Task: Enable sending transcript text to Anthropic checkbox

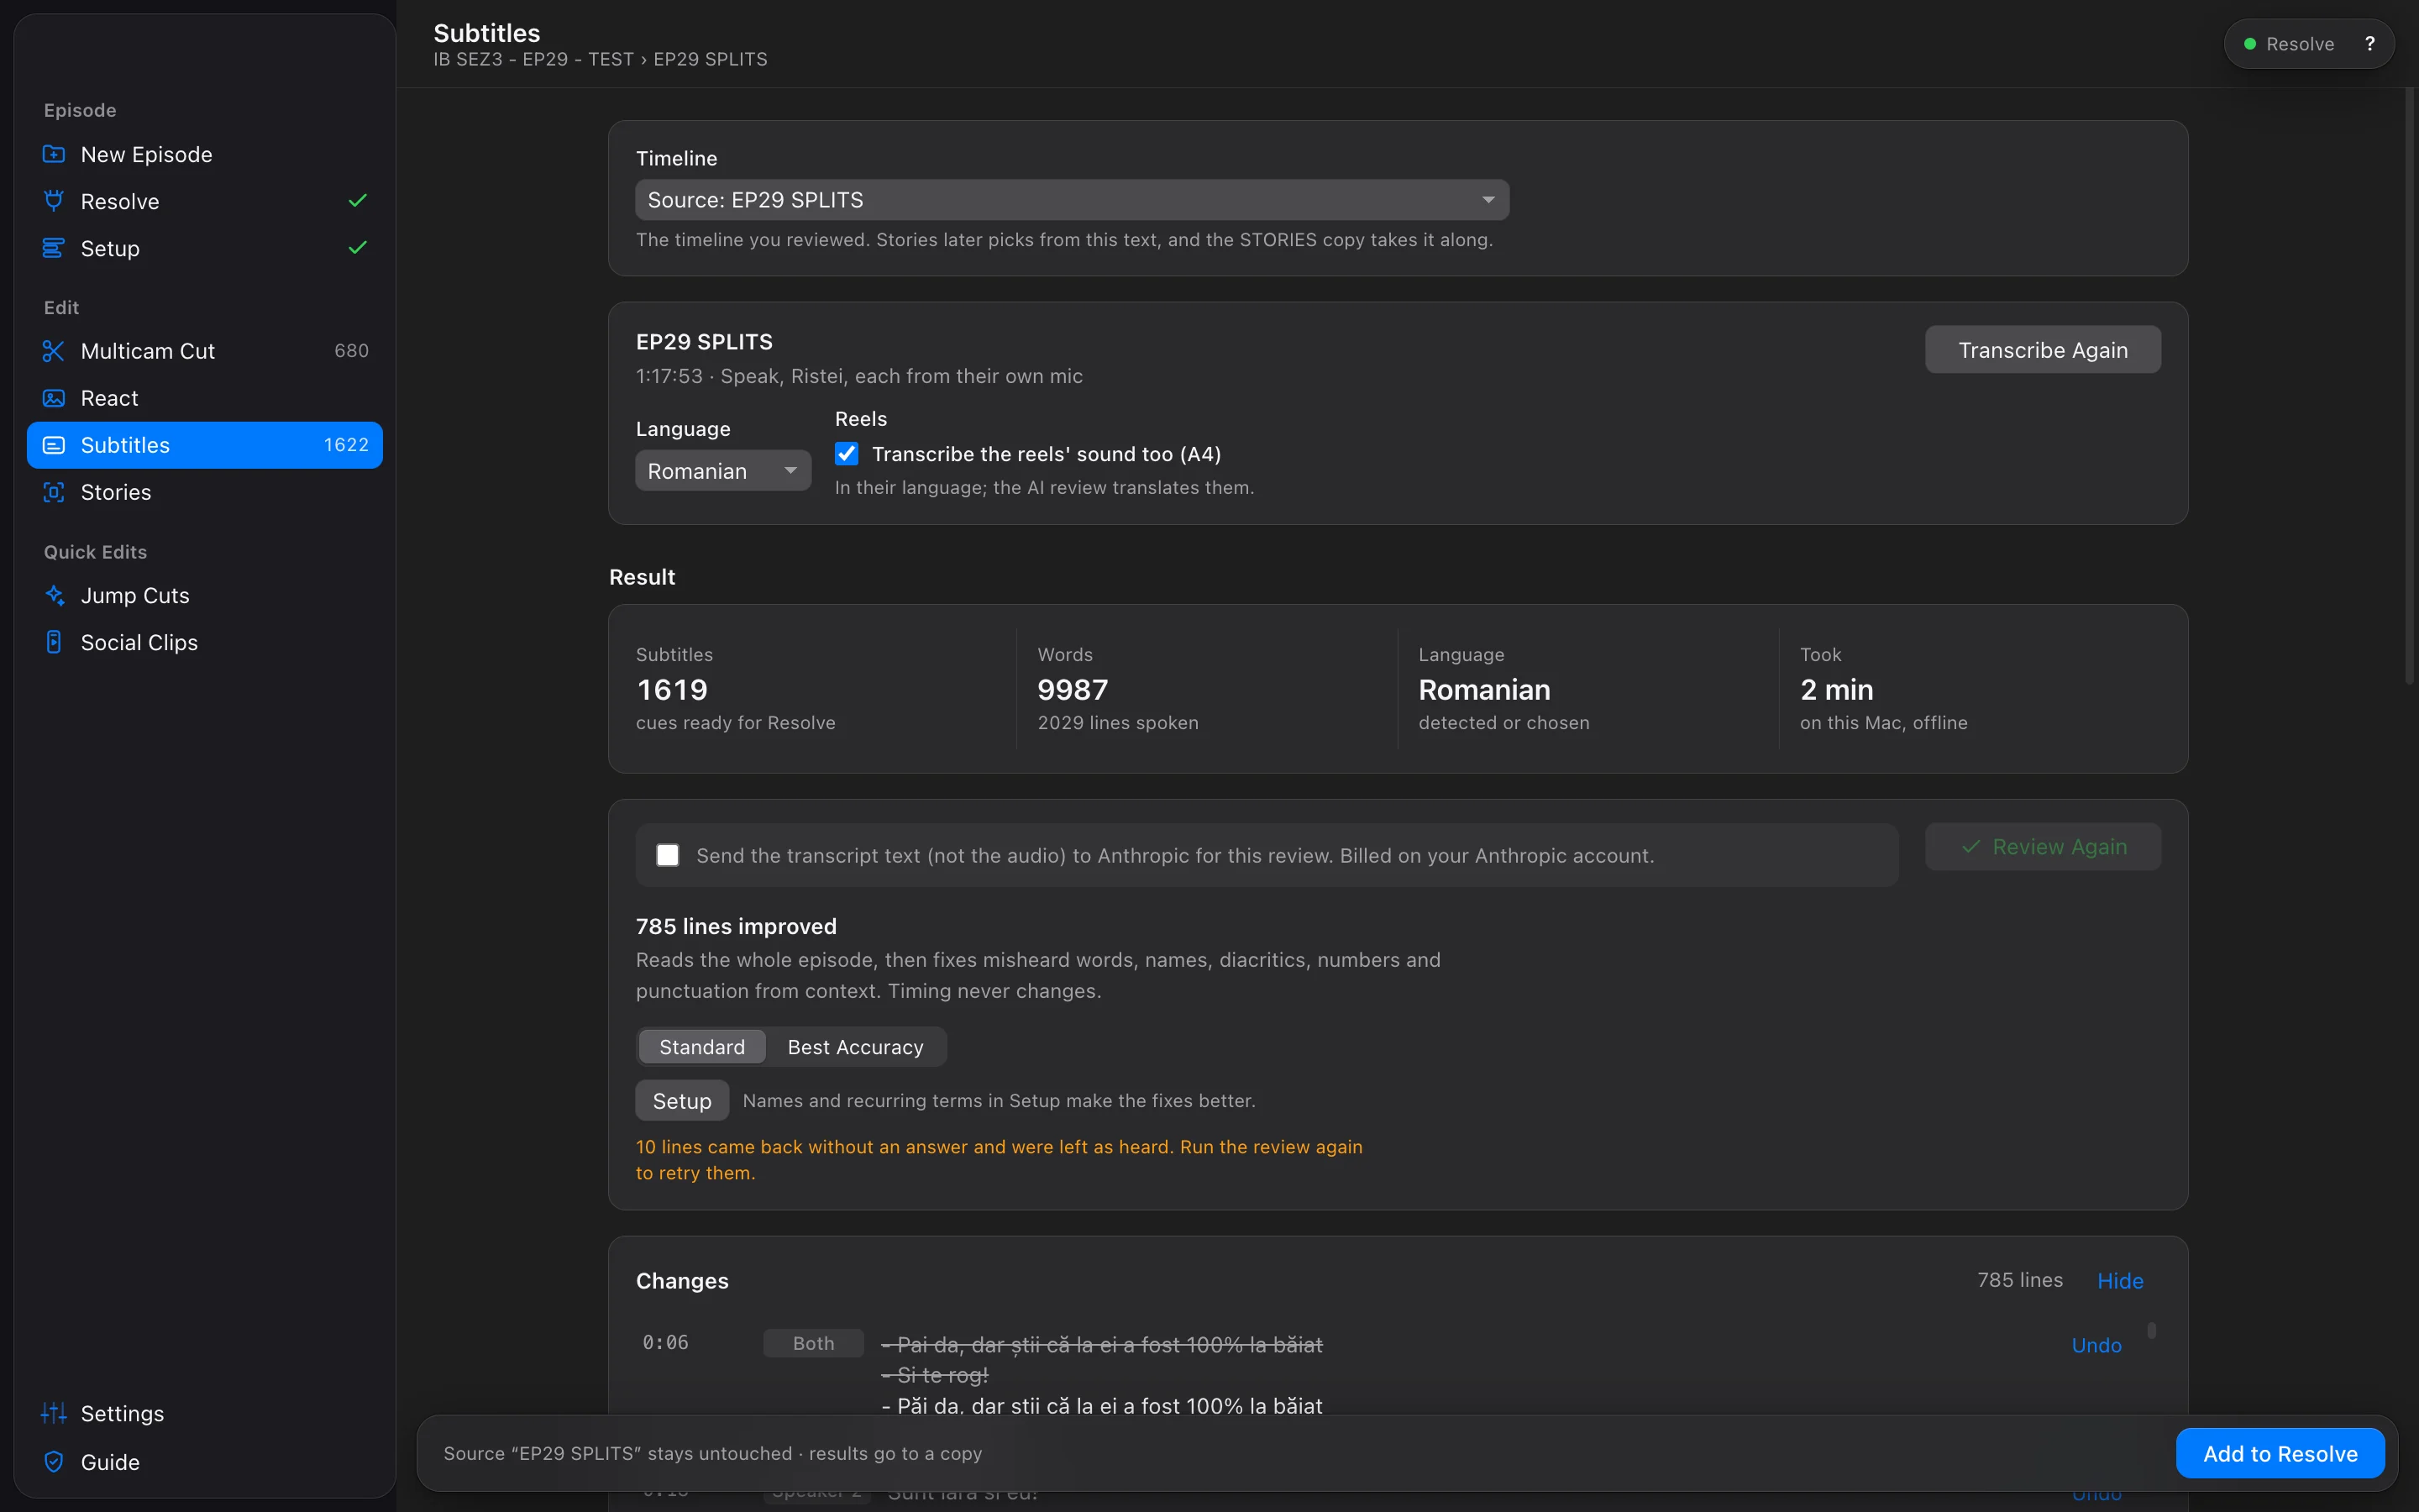Action: [x=668, y=855]
